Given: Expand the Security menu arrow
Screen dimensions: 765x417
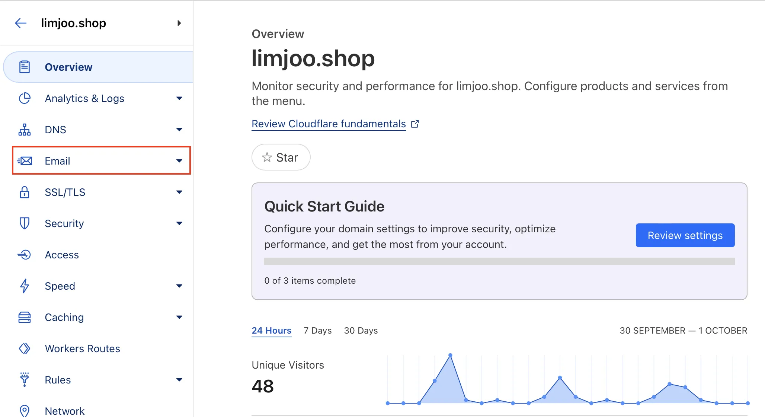Looking at the screenshot, I should coord(179,223).
